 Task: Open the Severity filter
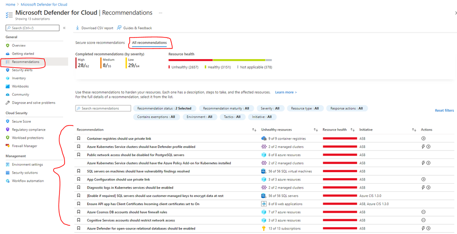271,109
